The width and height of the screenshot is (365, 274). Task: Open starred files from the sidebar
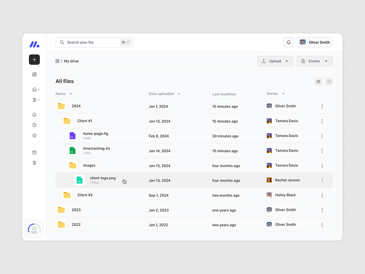[x=34, y=136]
